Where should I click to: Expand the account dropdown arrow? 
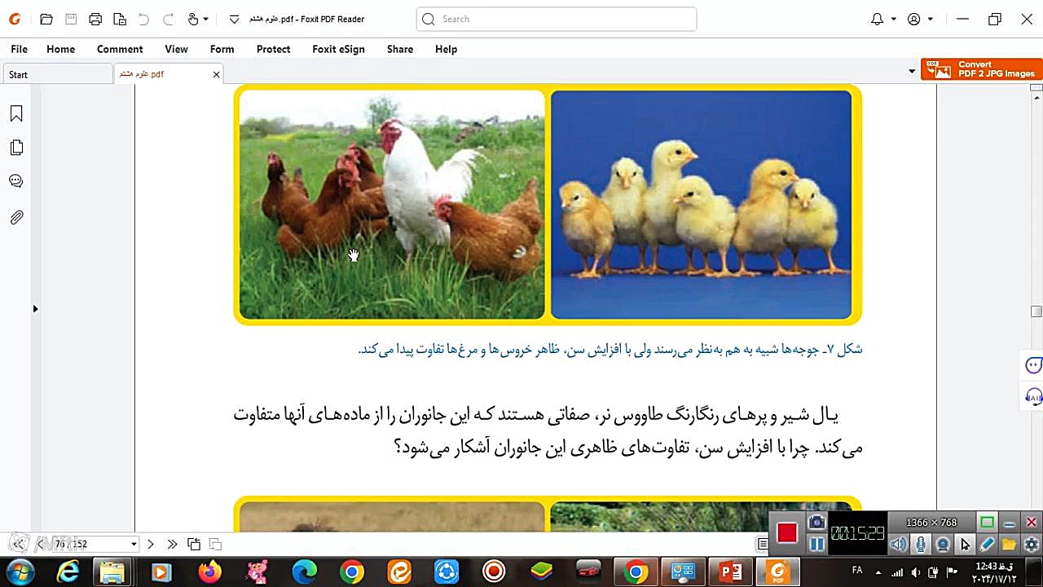931,19
